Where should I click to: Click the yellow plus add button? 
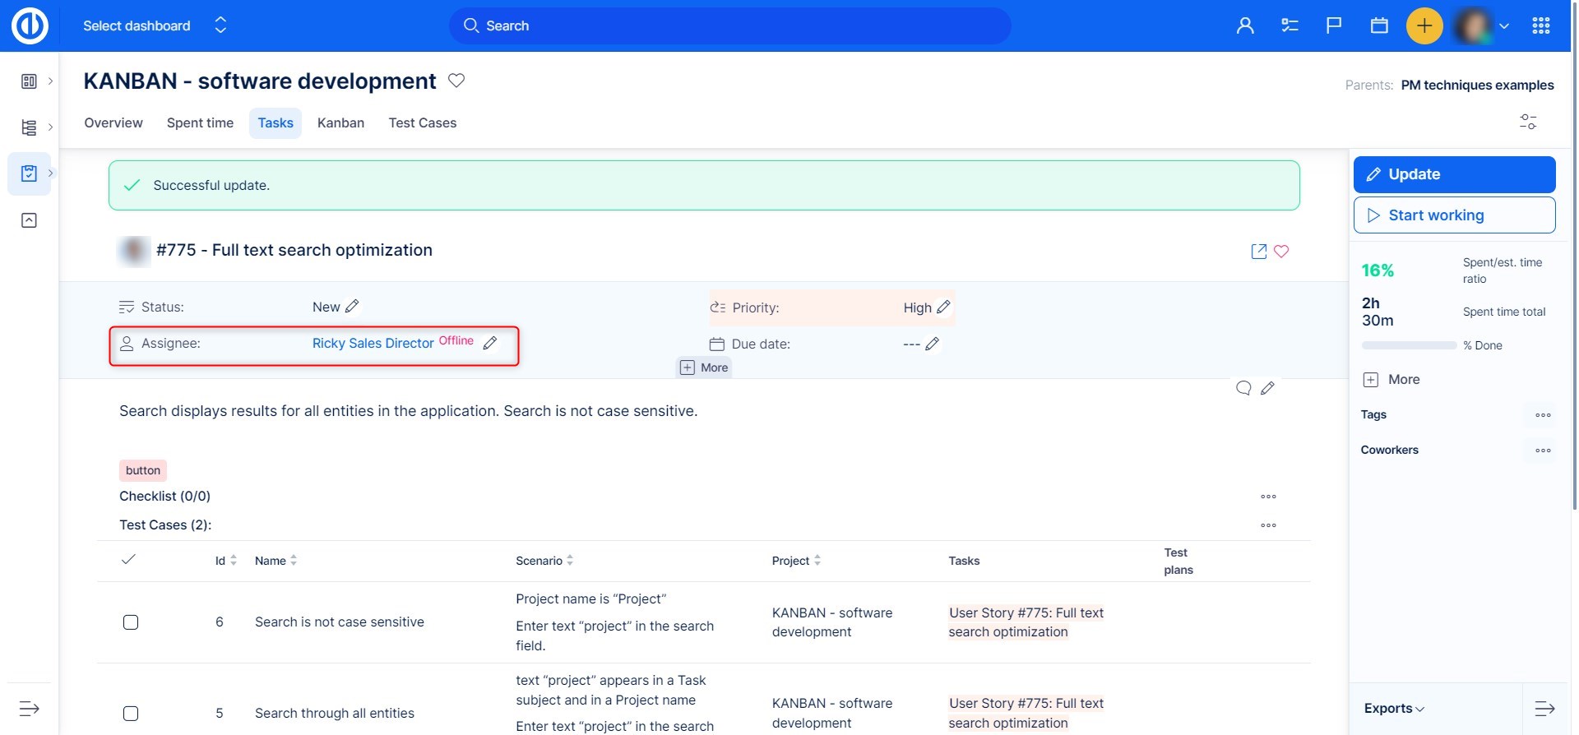coord(1424,26)
